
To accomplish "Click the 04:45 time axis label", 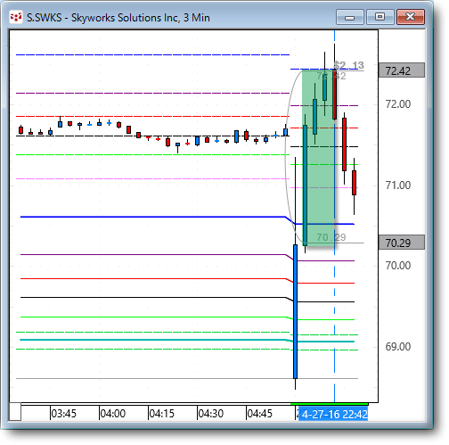I will pos(259,414).
